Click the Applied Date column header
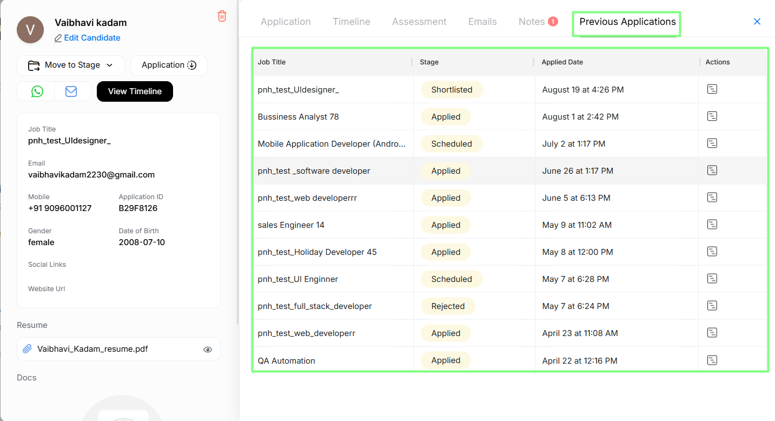This screenshot has height=421, width=775. [562, 62]
